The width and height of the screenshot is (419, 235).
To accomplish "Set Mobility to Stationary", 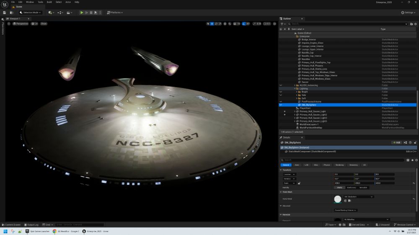I will 352,188.
